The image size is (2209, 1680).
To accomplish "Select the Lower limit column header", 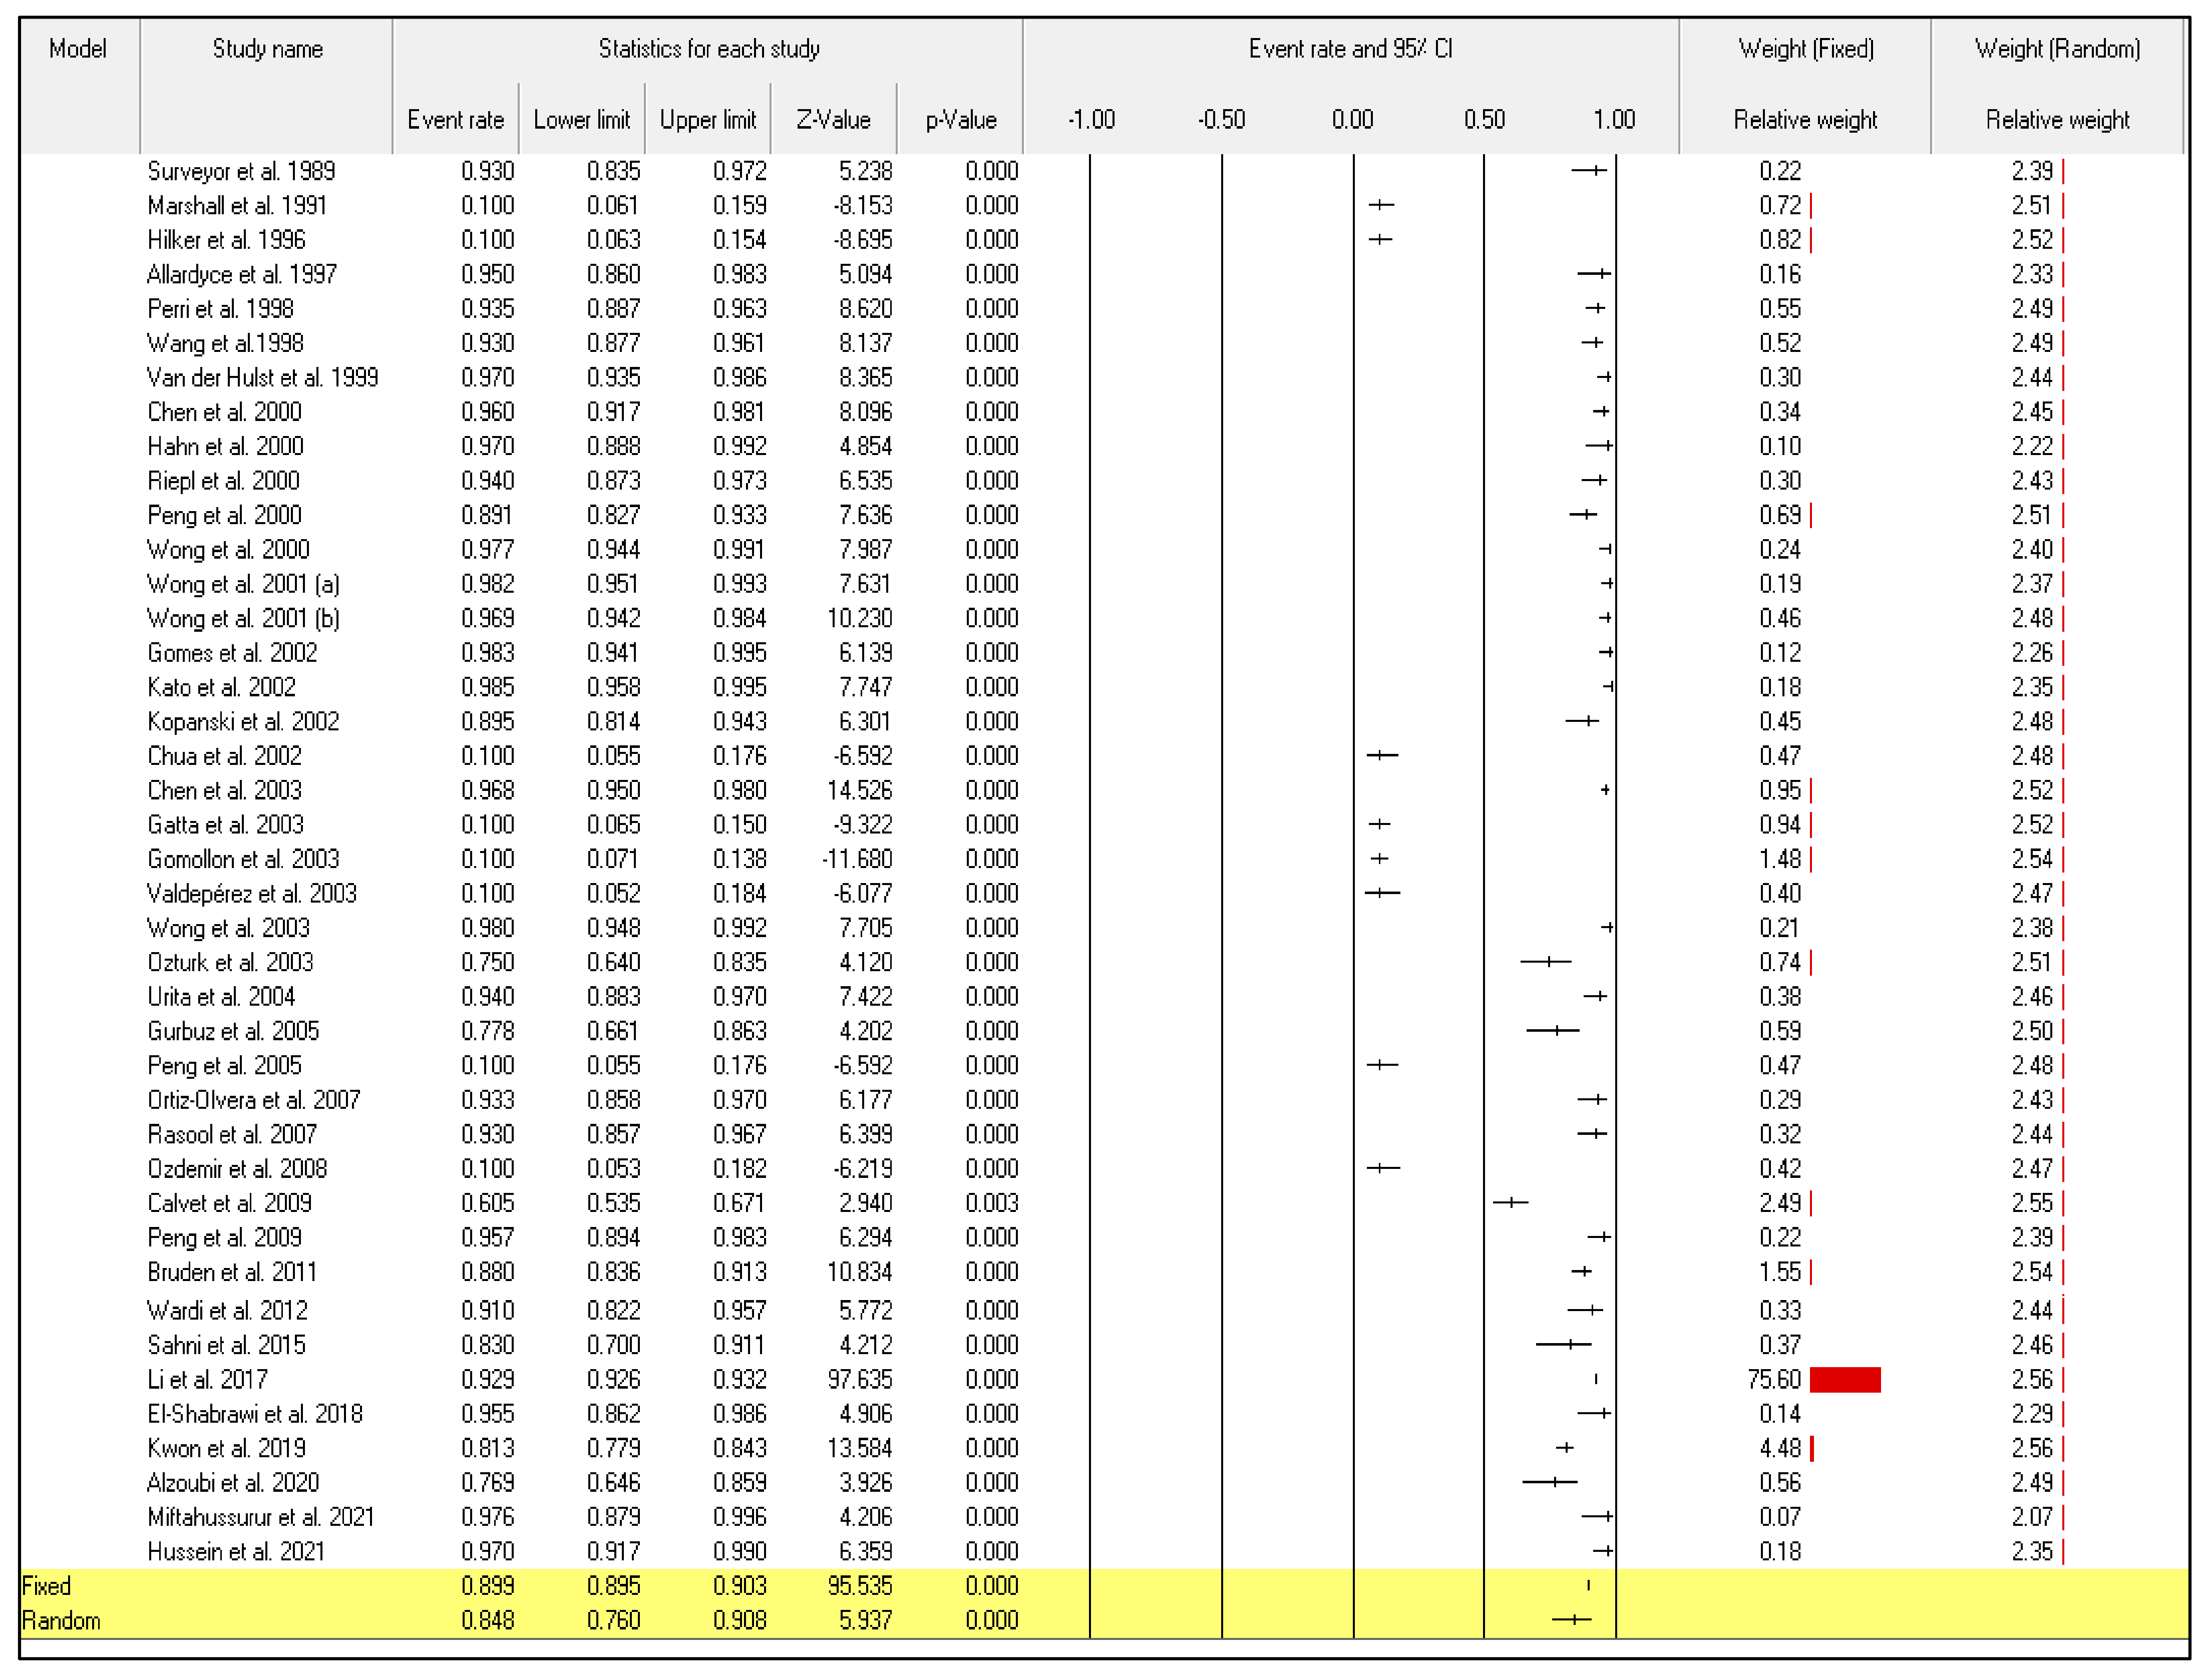I will 581,120.
